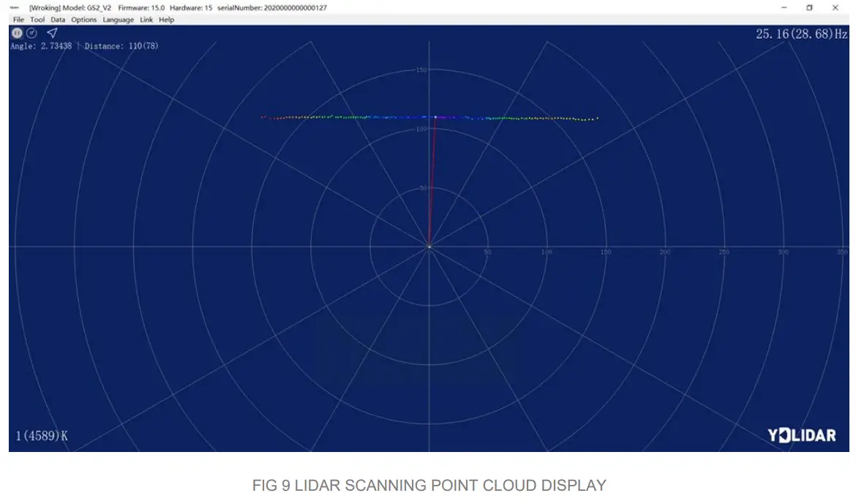
Task: Expand the Language menu
Action: (x=119, y=20)
